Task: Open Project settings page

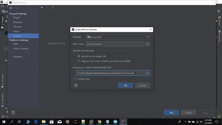Action: (x=17, y=18)
